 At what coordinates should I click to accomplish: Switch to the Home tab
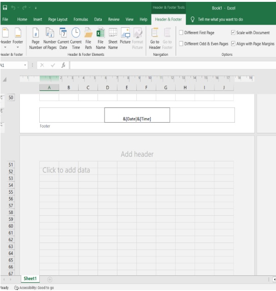click(x=22, y=19)
